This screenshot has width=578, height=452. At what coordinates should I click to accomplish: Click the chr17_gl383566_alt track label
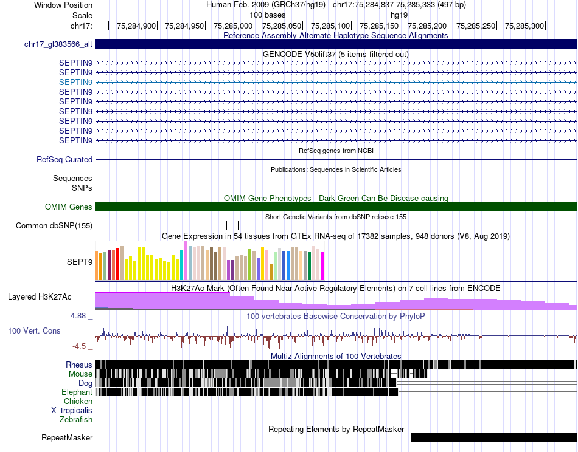[58, 44]
